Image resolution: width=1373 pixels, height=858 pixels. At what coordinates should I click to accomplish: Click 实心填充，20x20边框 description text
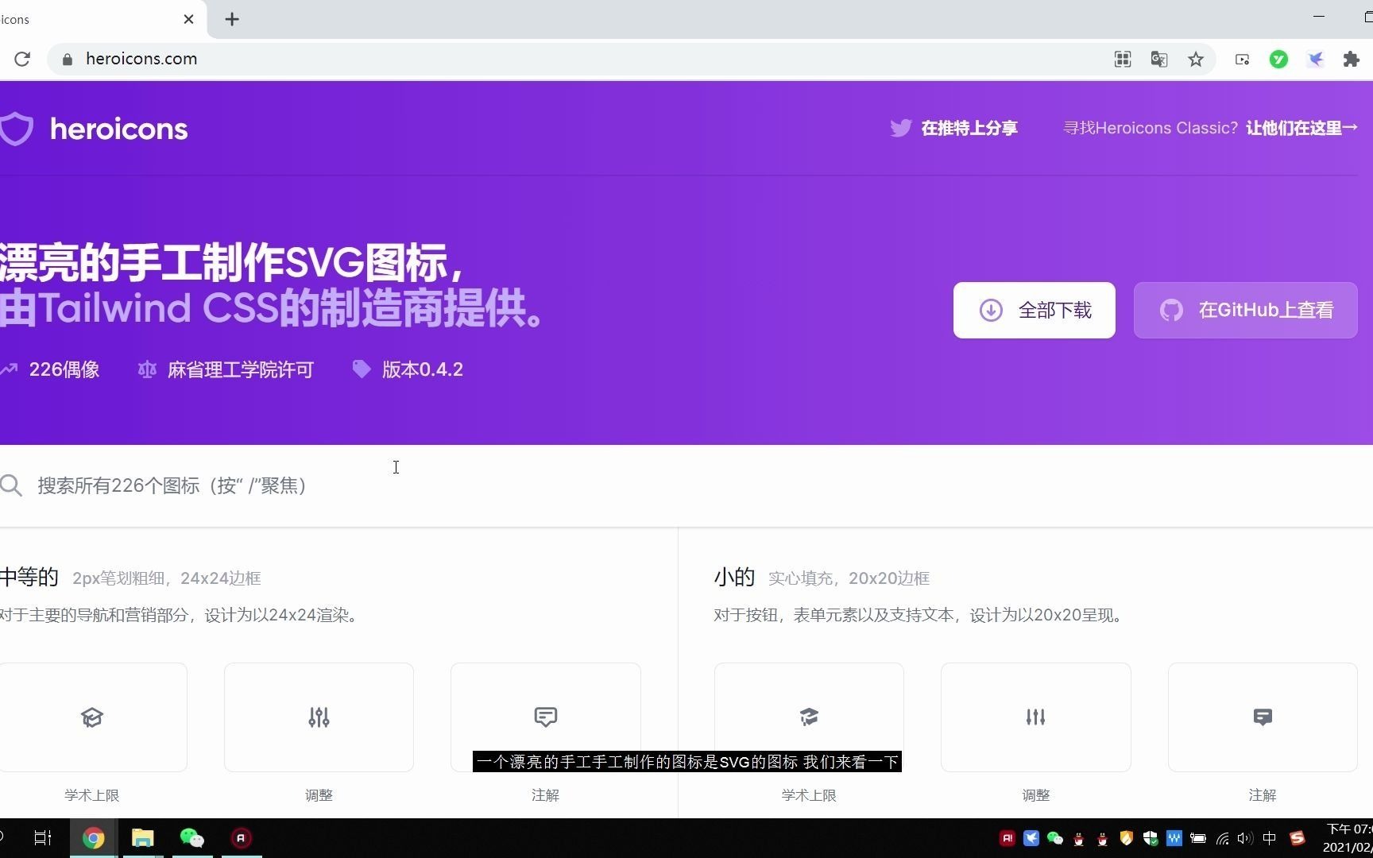coord(849,578)
